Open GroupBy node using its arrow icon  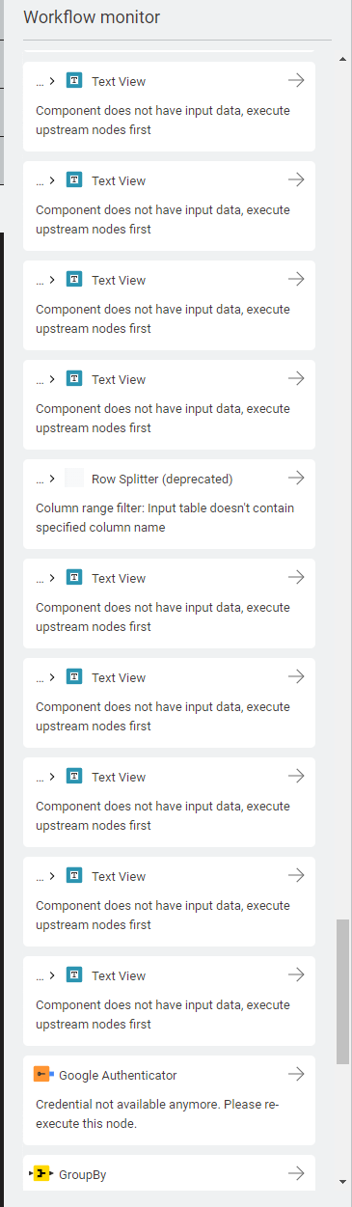(x=296, y=1173)
